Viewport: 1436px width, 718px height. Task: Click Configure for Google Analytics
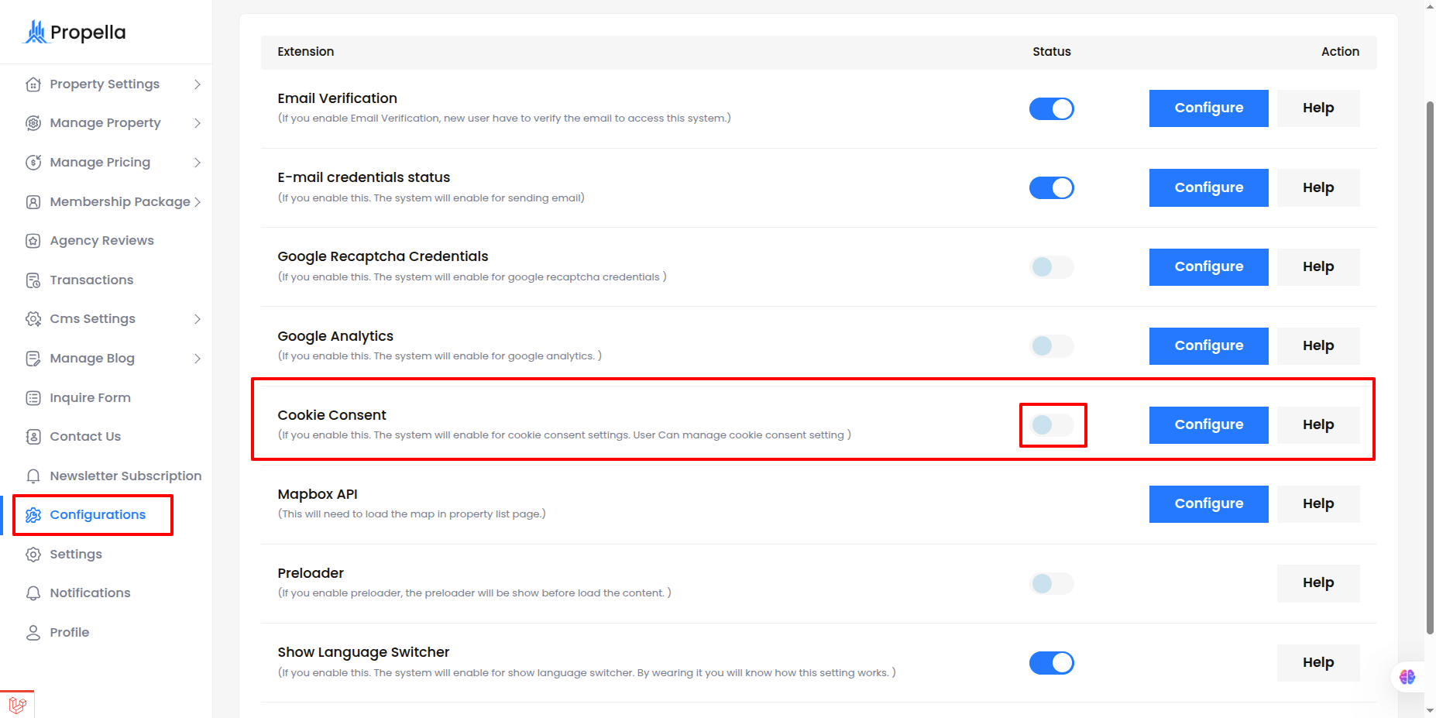1208,345
